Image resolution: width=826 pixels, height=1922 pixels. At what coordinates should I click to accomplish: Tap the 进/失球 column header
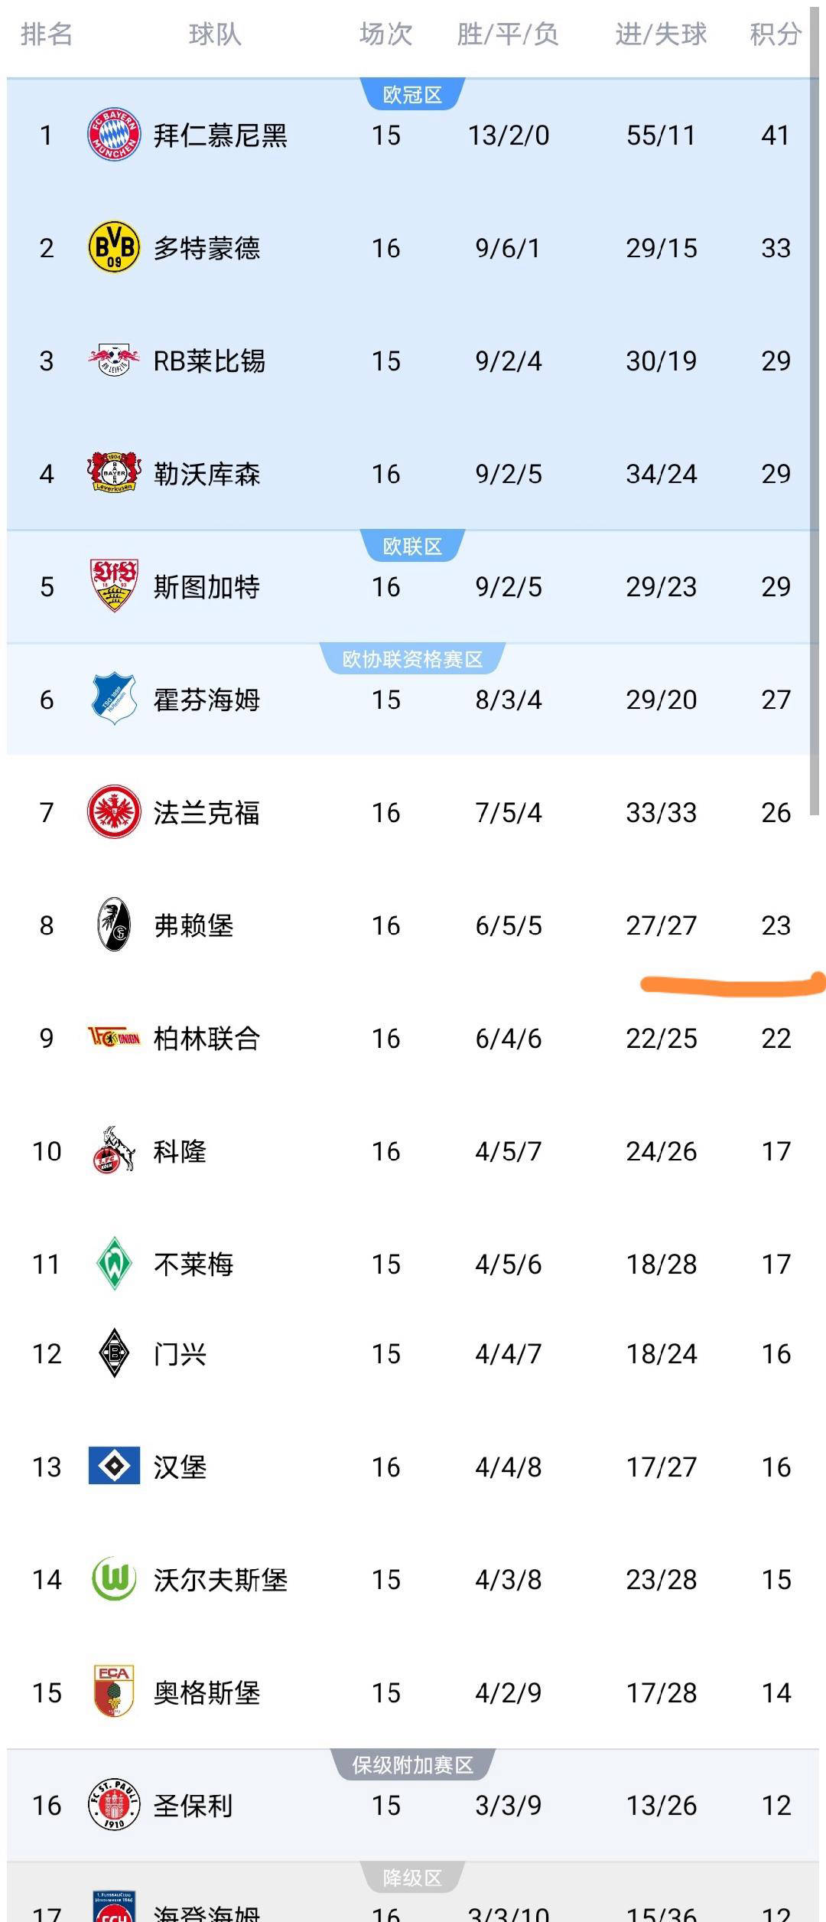661,34
